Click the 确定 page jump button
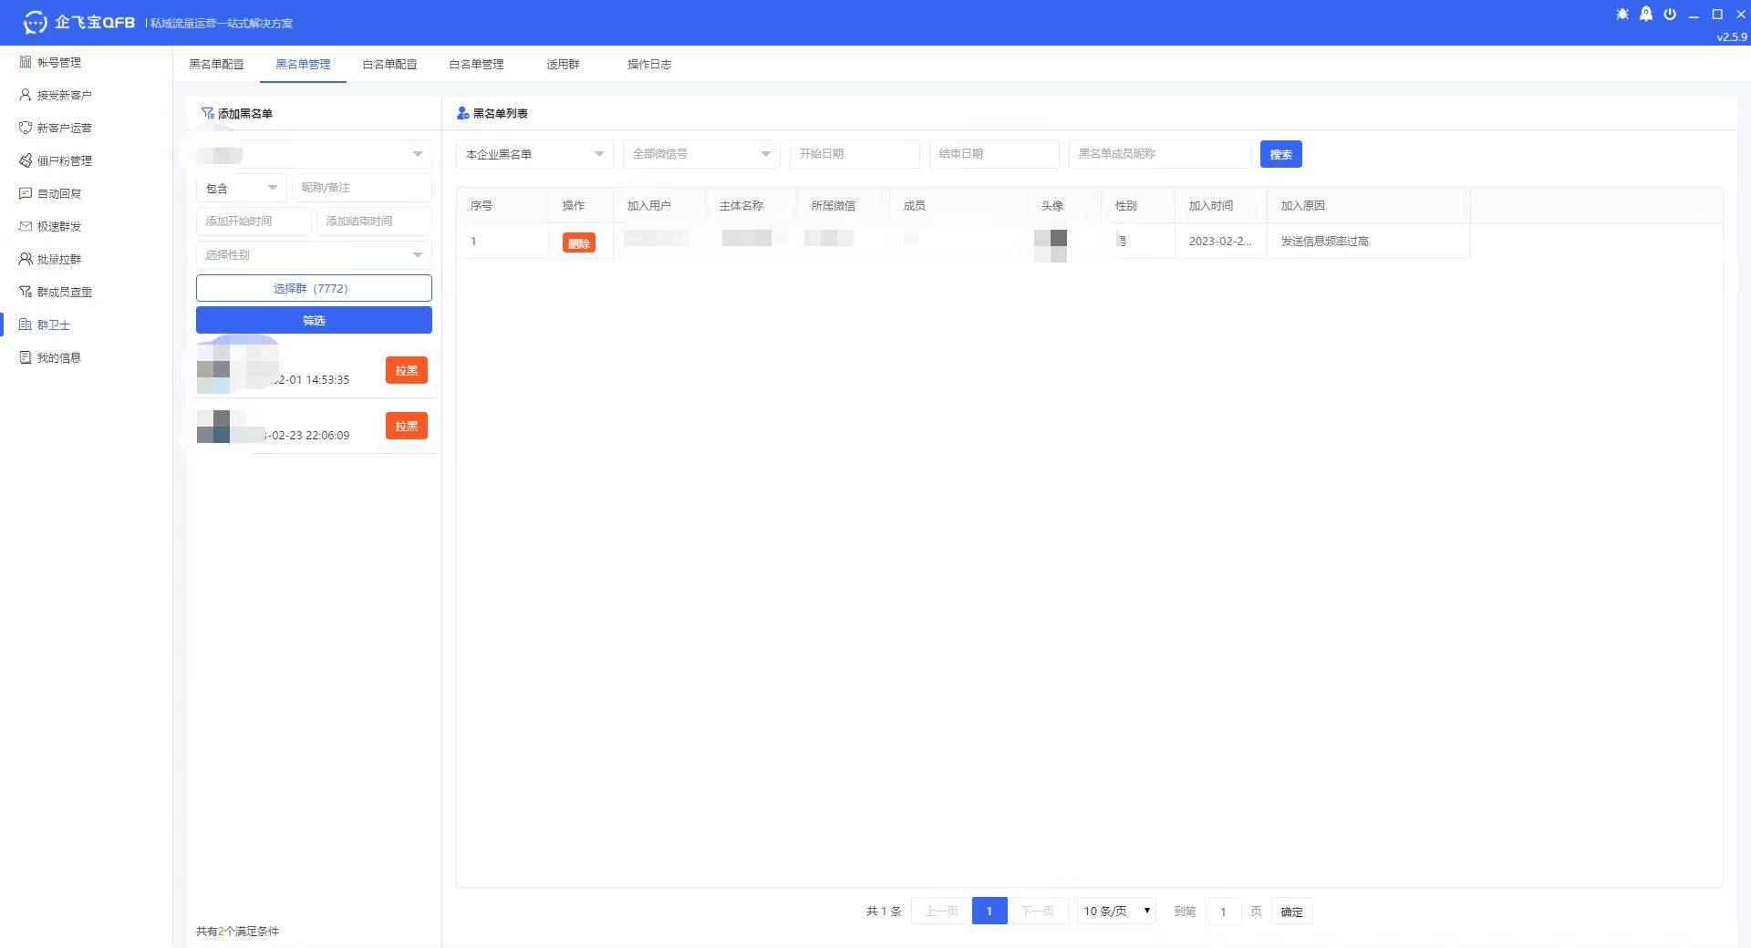1751x948 pixels. pyautogui.click(x=1291, y=912)
